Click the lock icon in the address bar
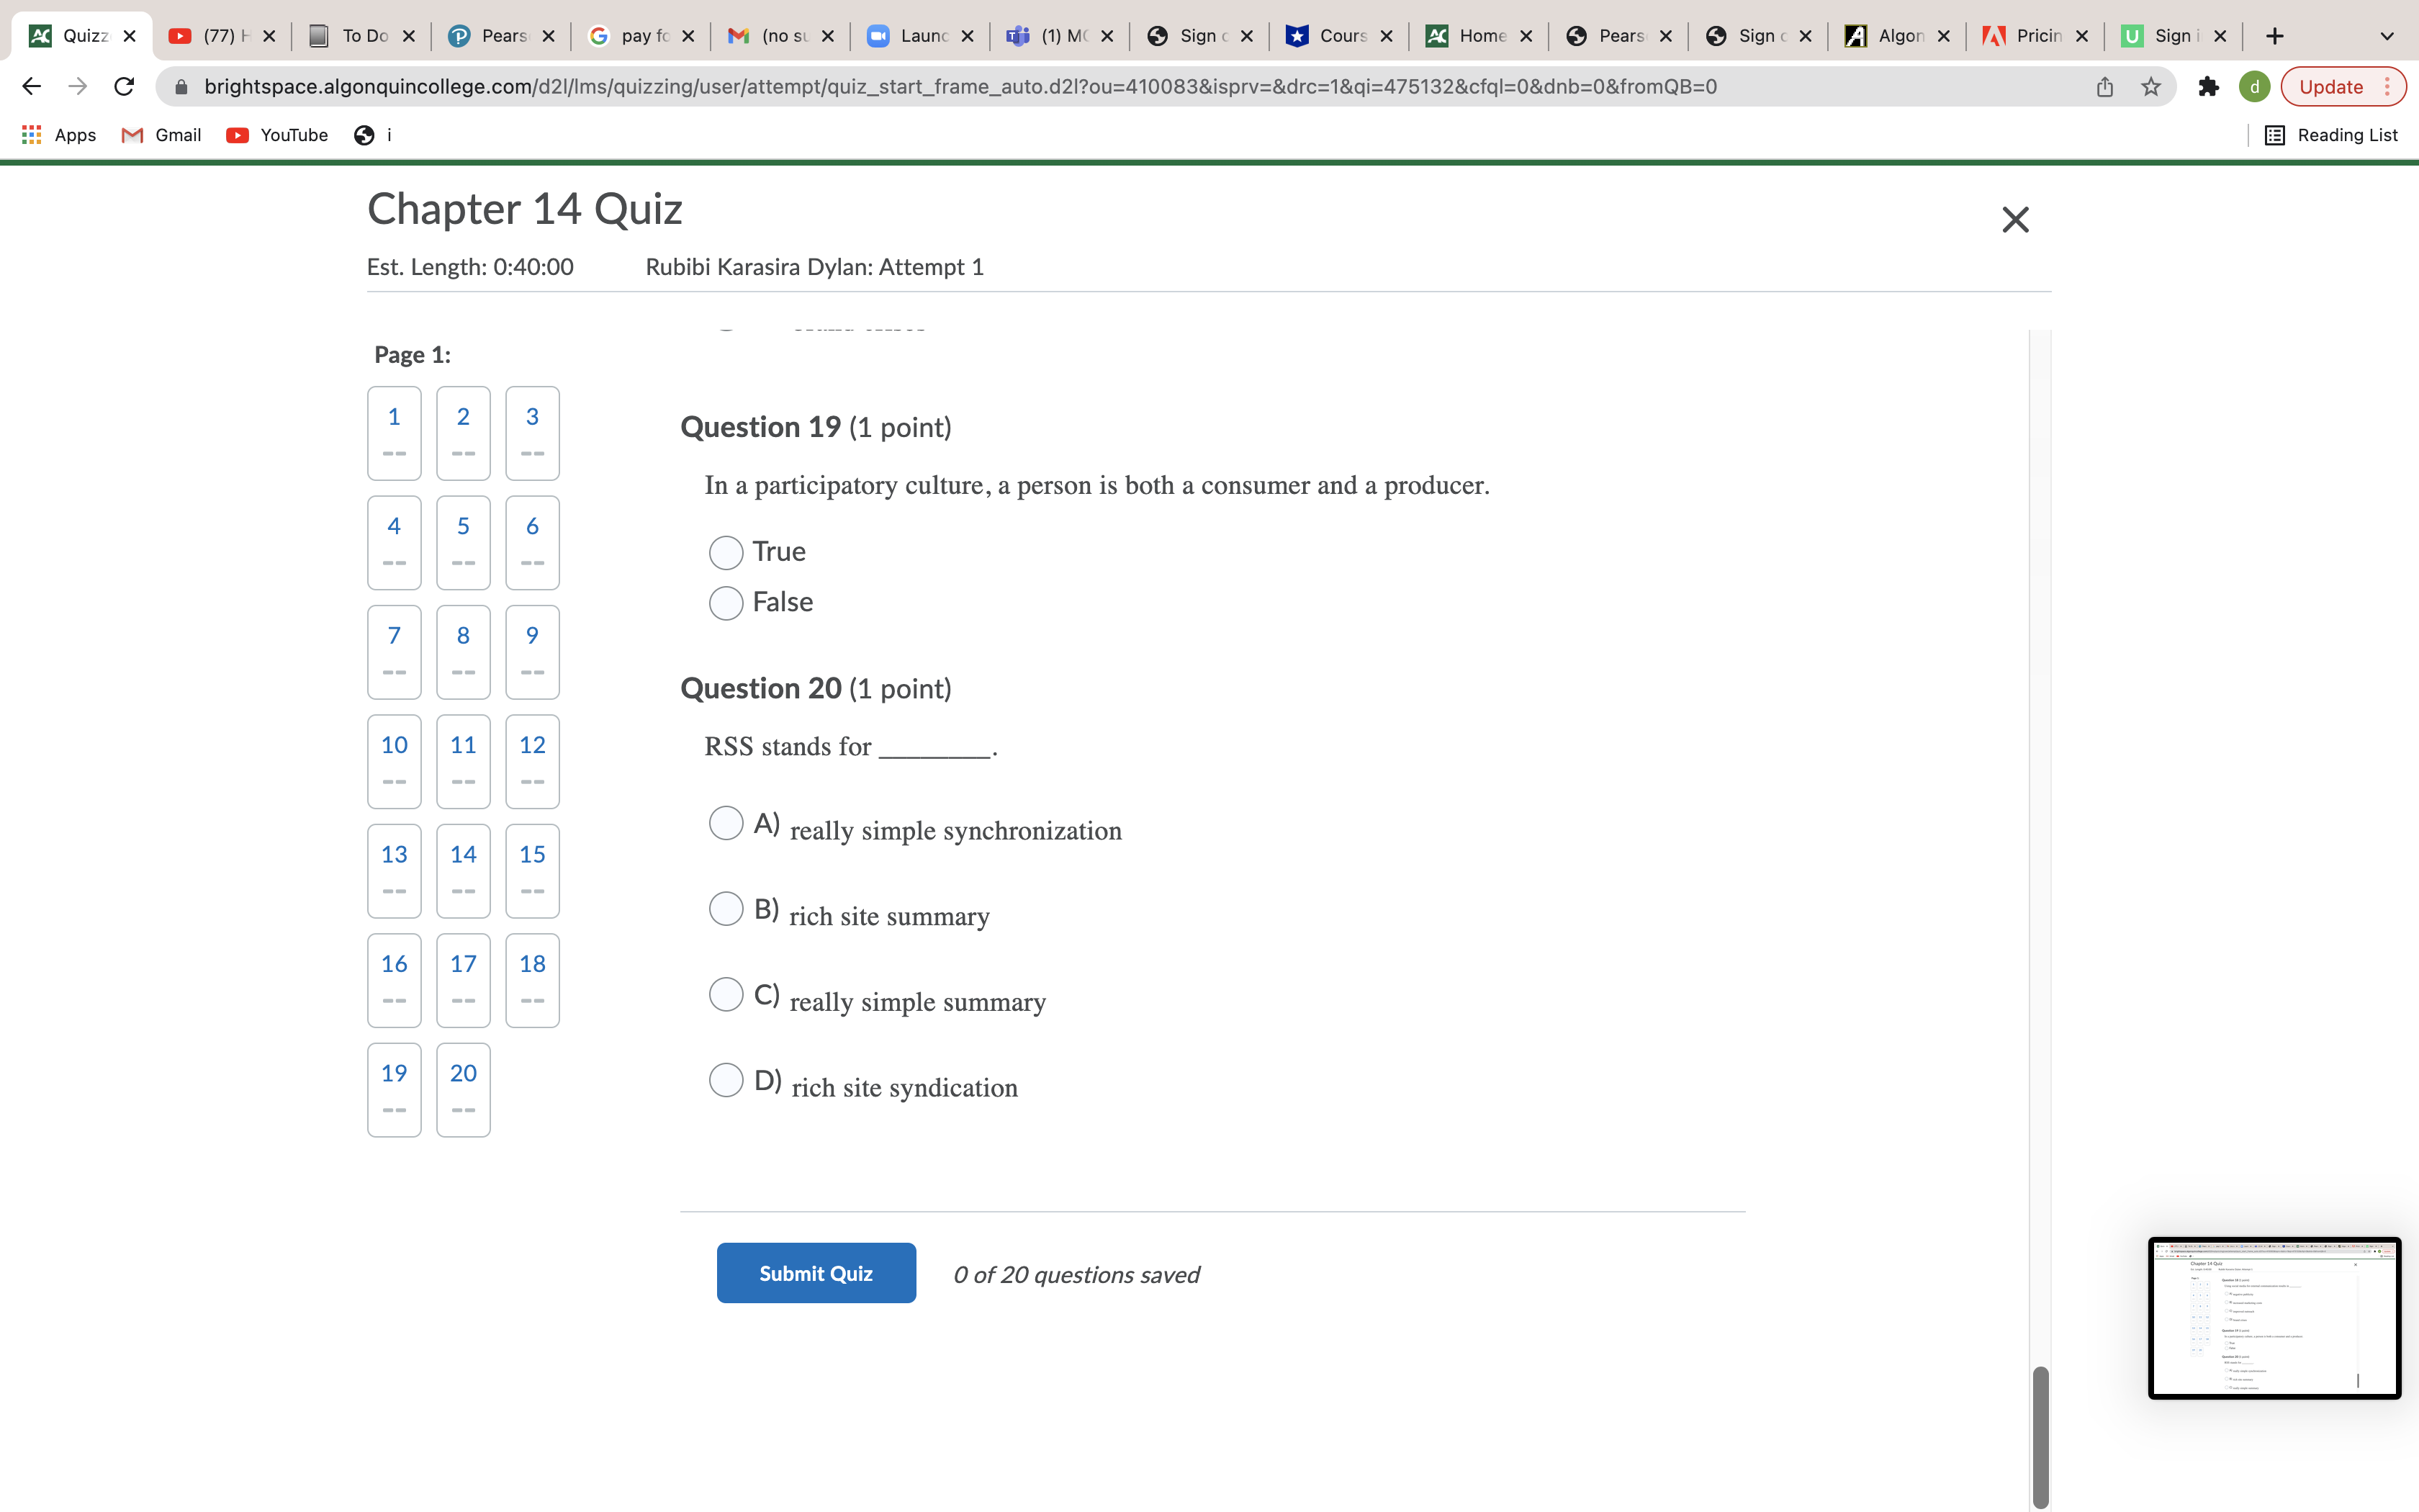 [181, 87]
